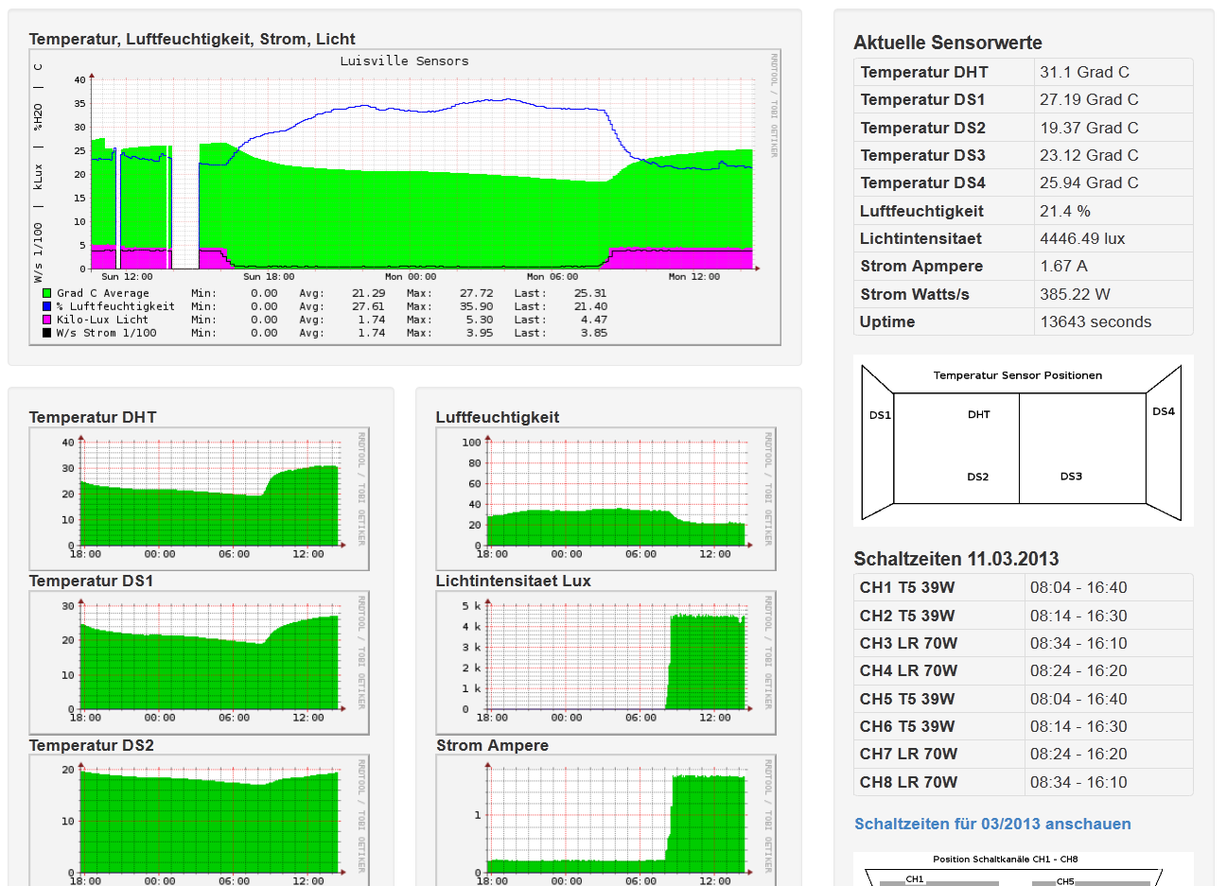Select the 'Temperatur DS1' table row label
The image size is (1227, 886).
[922, 99]
